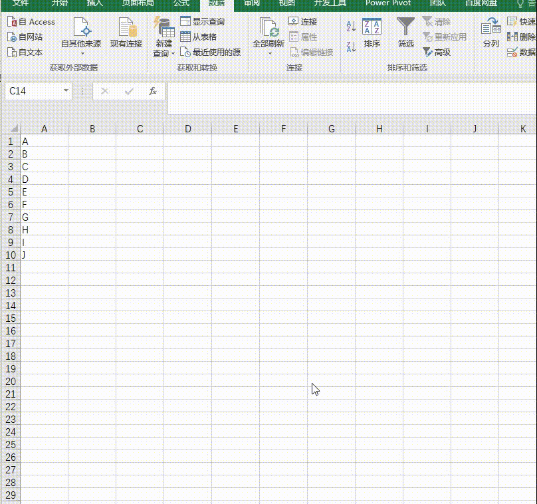Image resolution: width=537 pixels, height=504 pixels.
Task: Click Show Queries (显示查询)
Action: tap(203, 21)
